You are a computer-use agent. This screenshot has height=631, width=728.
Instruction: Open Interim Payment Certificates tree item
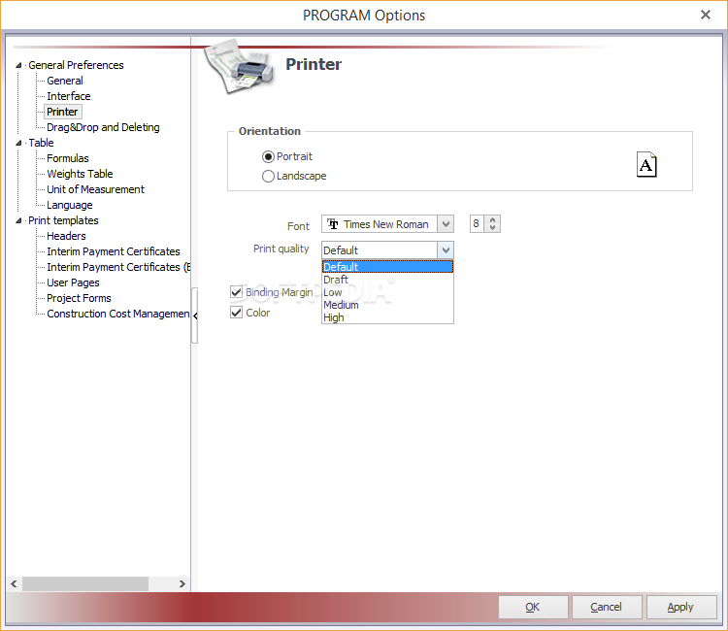point(114,251)
